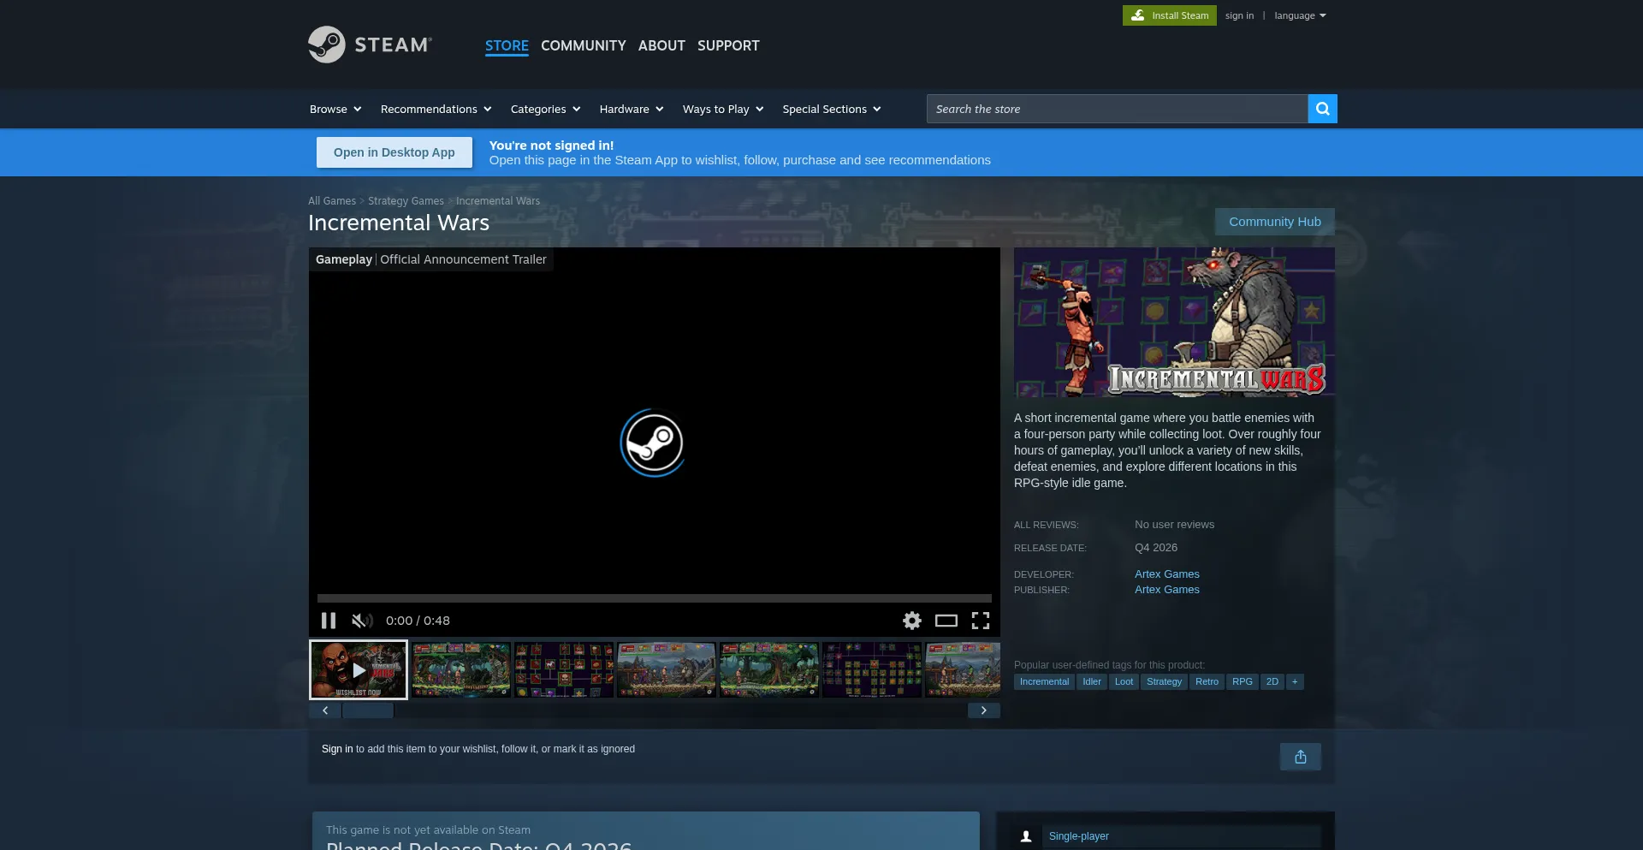Expand the Browse dropdown menu

335,109
